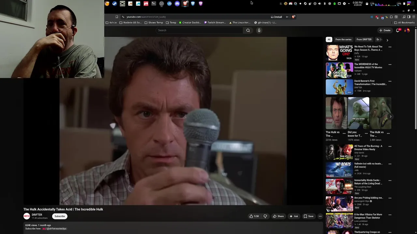Advance the Shorts shelf with next arrow

pos(390,116)
